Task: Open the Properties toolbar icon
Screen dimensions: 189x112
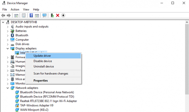Action: (24, 15)
